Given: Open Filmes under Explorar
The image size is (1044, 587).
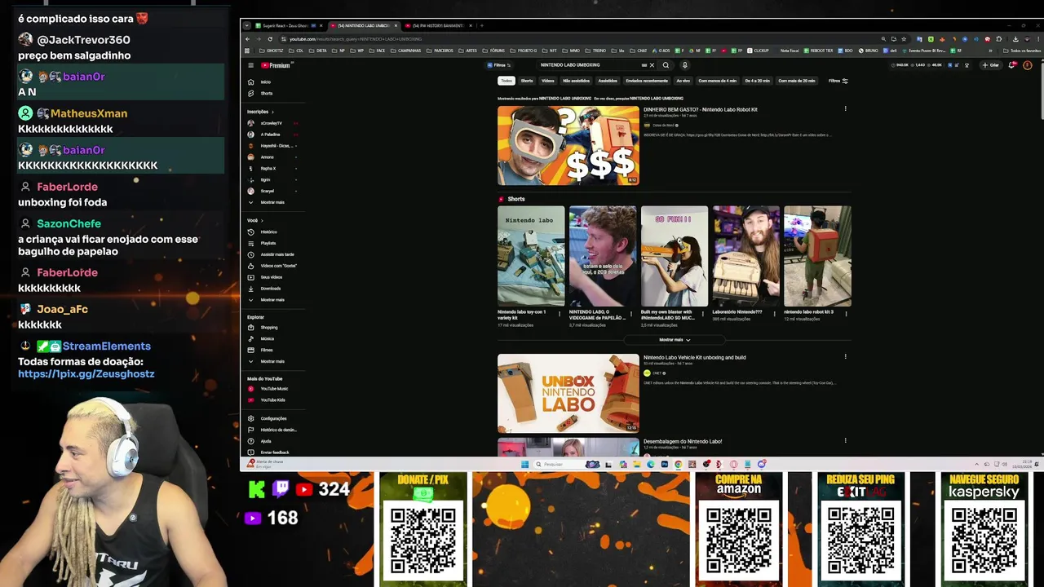Looking at the screenshot, I should [267, 350].
